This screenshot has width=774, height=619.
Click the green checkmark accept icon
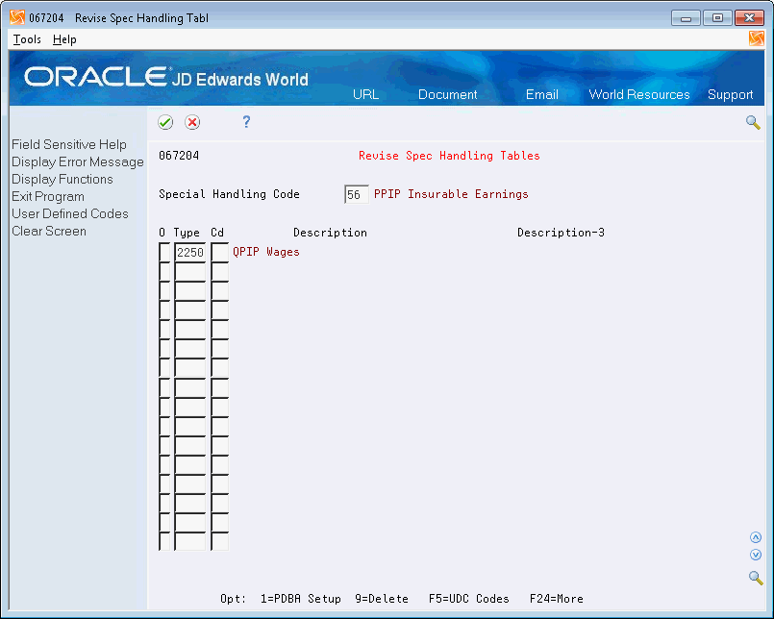(164, 122)
